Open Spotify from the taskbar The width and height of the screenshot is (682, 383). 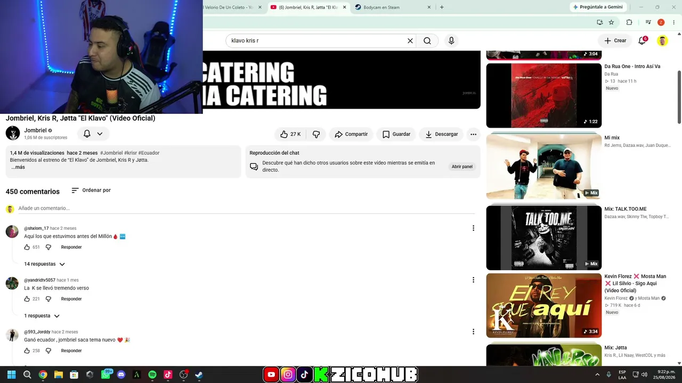(152, 374)
